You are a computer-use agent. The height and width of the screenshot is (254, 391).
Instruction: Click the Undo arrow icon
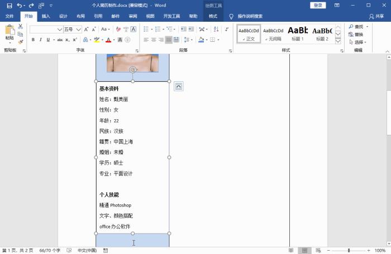(x=20, y=5)
